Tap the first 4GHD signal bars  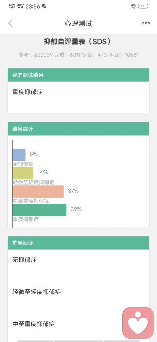(x=12, y=6)
